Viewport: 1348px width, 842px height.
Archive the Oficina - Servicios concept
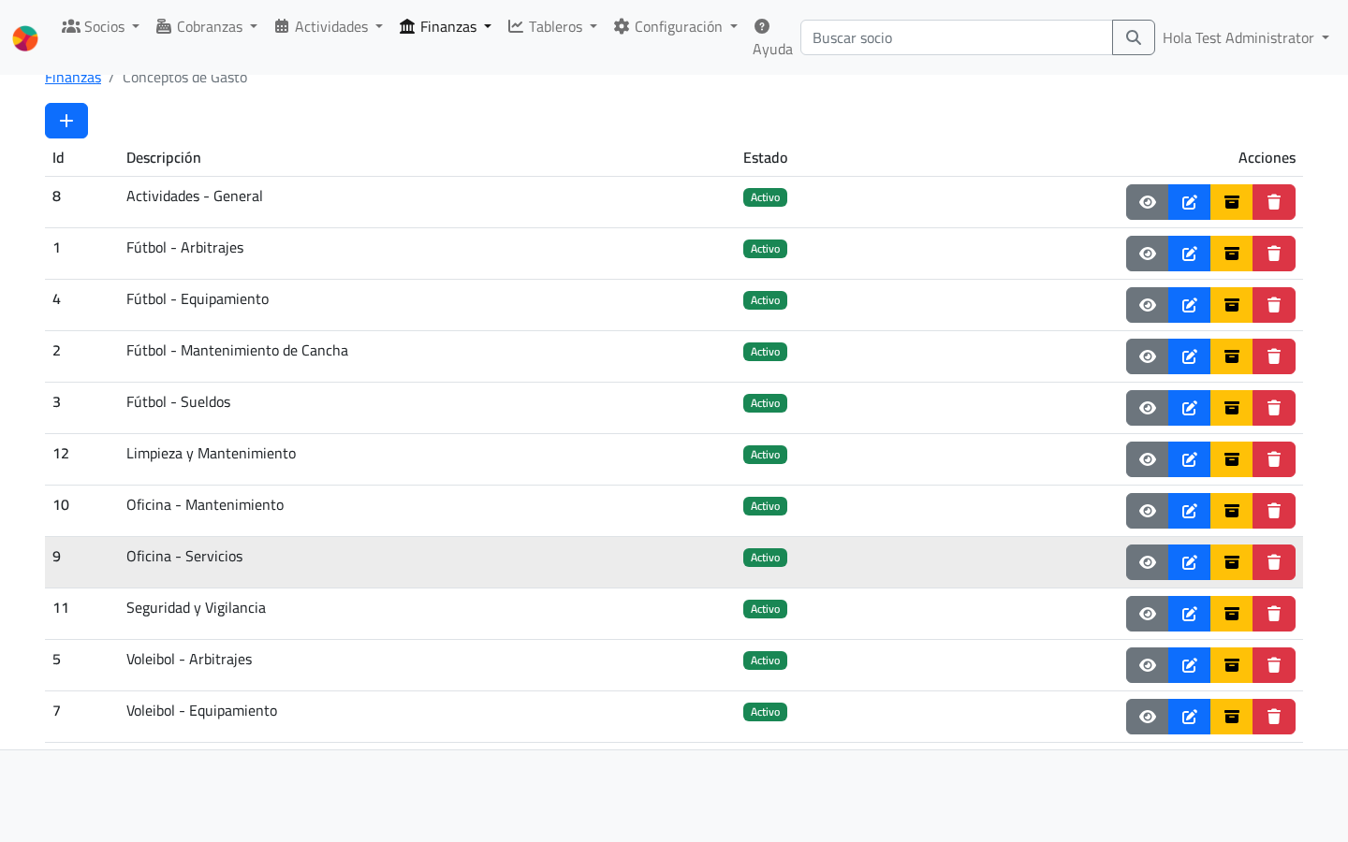click(1231, 562)
